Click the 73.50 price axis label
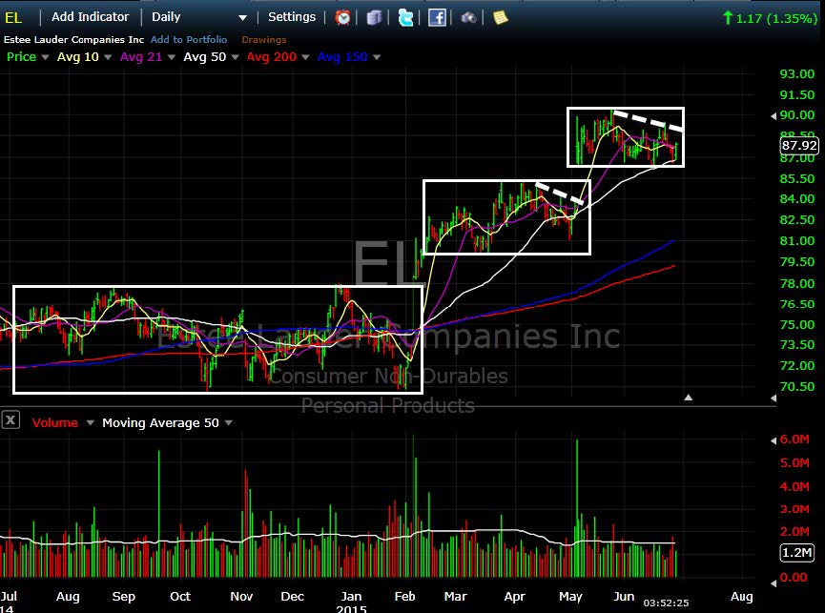Viewport: 825px width, 613px height. click(797, 345)
